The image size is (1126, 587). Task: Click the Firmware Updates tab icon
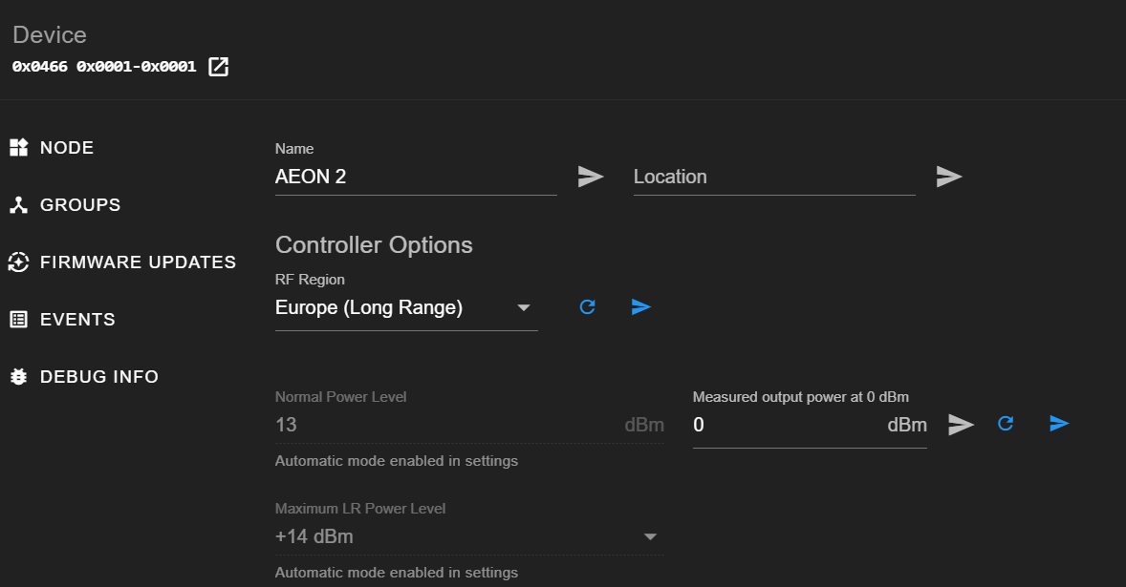coord(19,262)
